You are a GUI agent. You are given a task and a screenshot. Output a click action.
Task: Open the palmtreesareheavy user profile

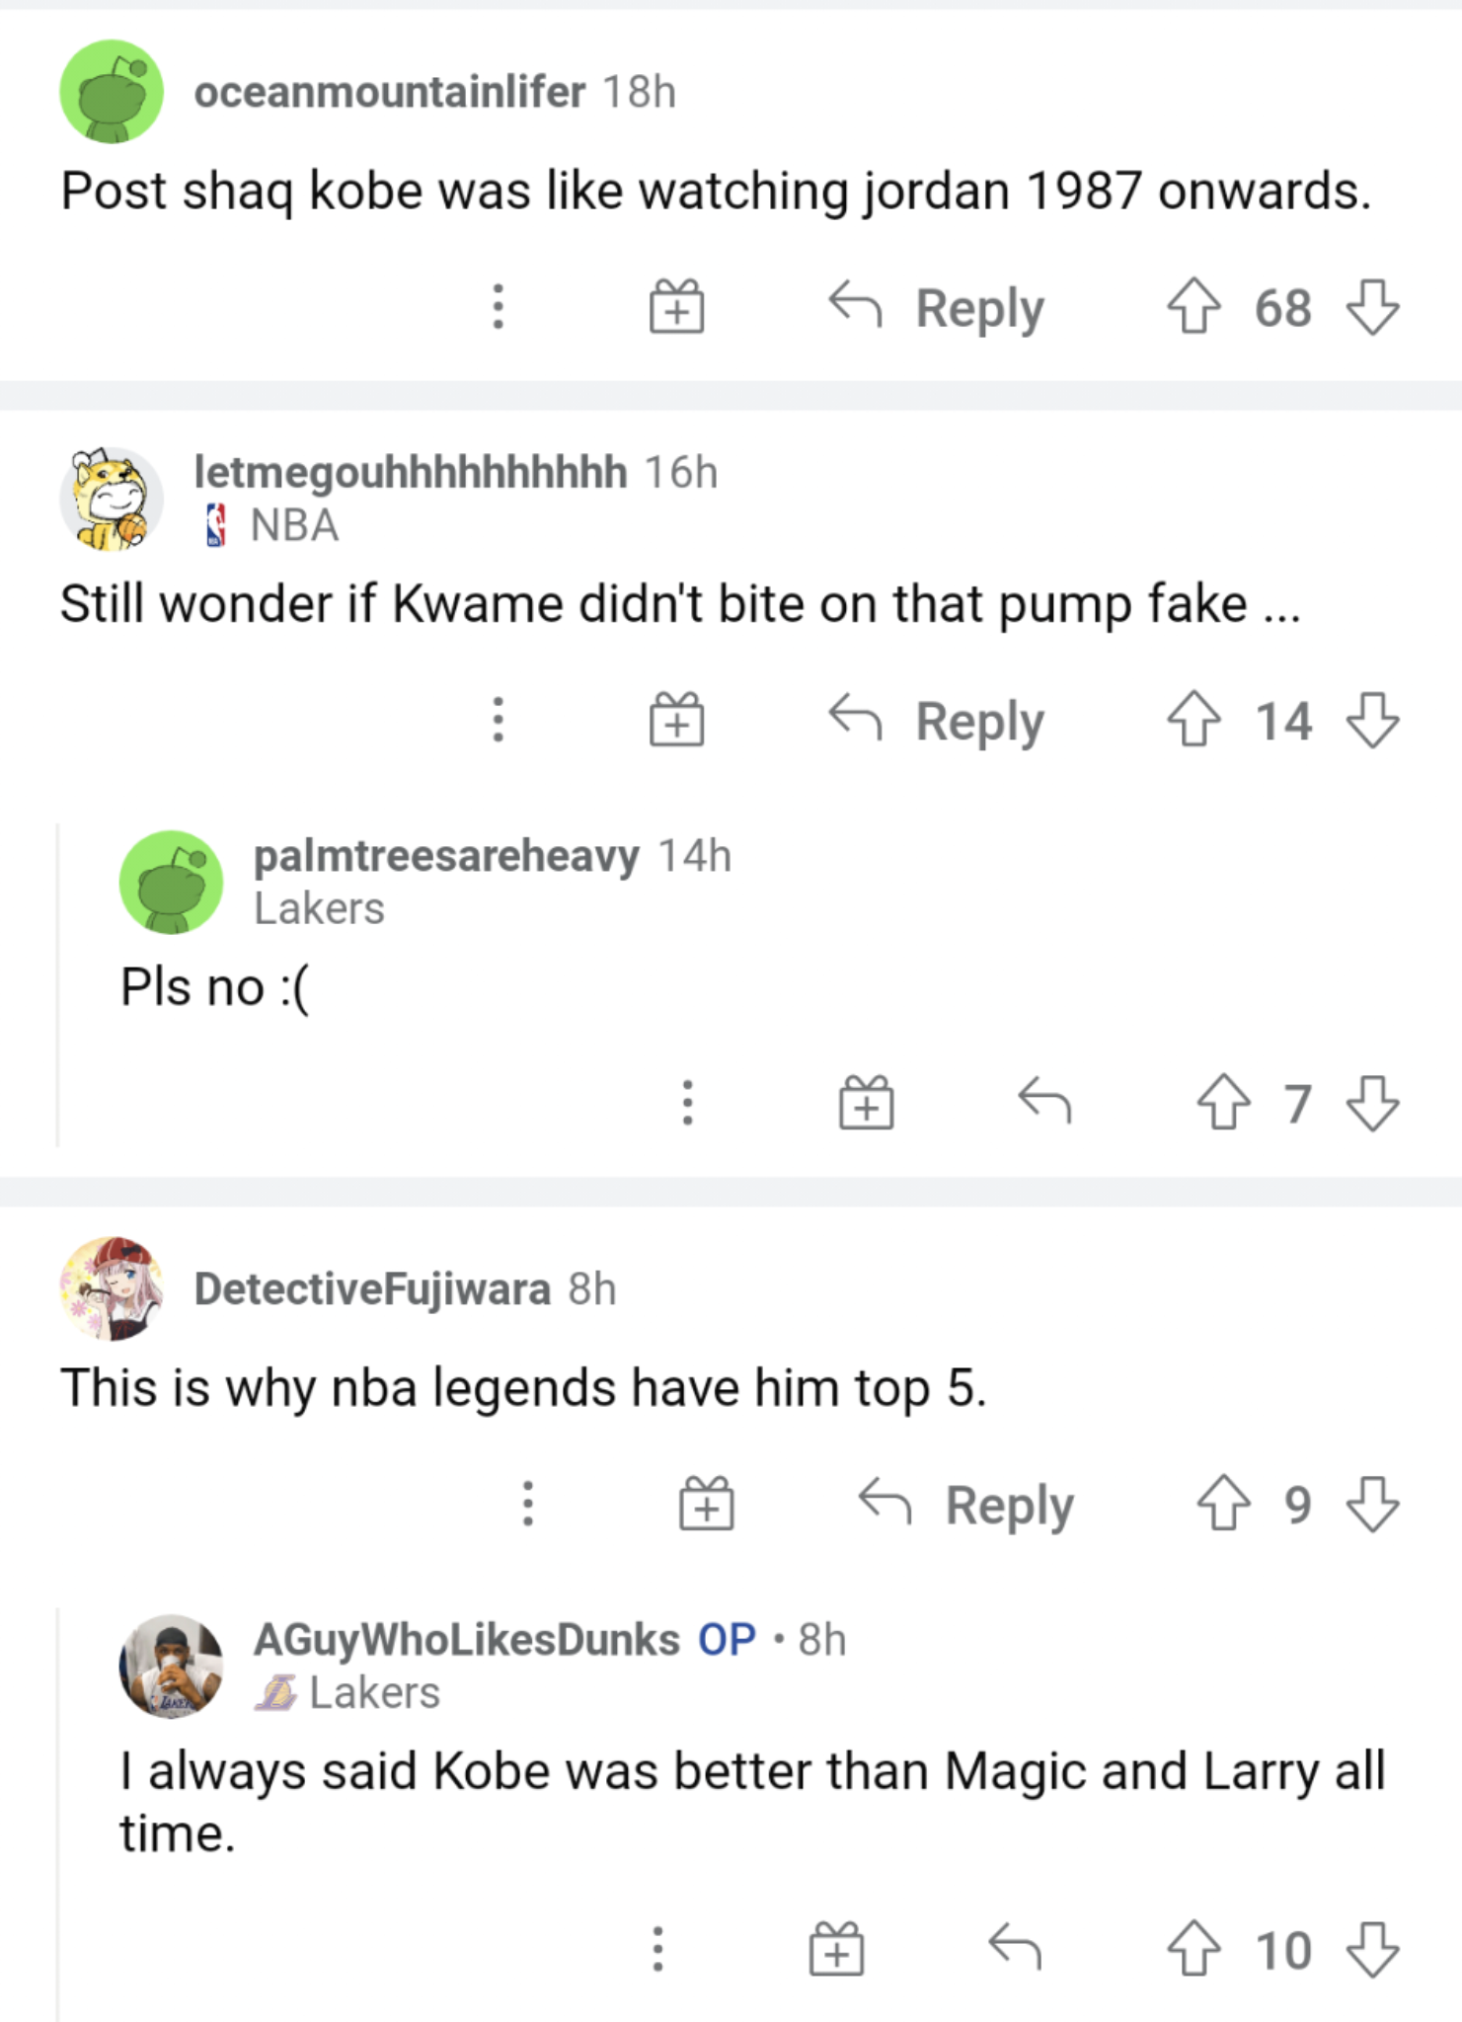tap(446, 856)
